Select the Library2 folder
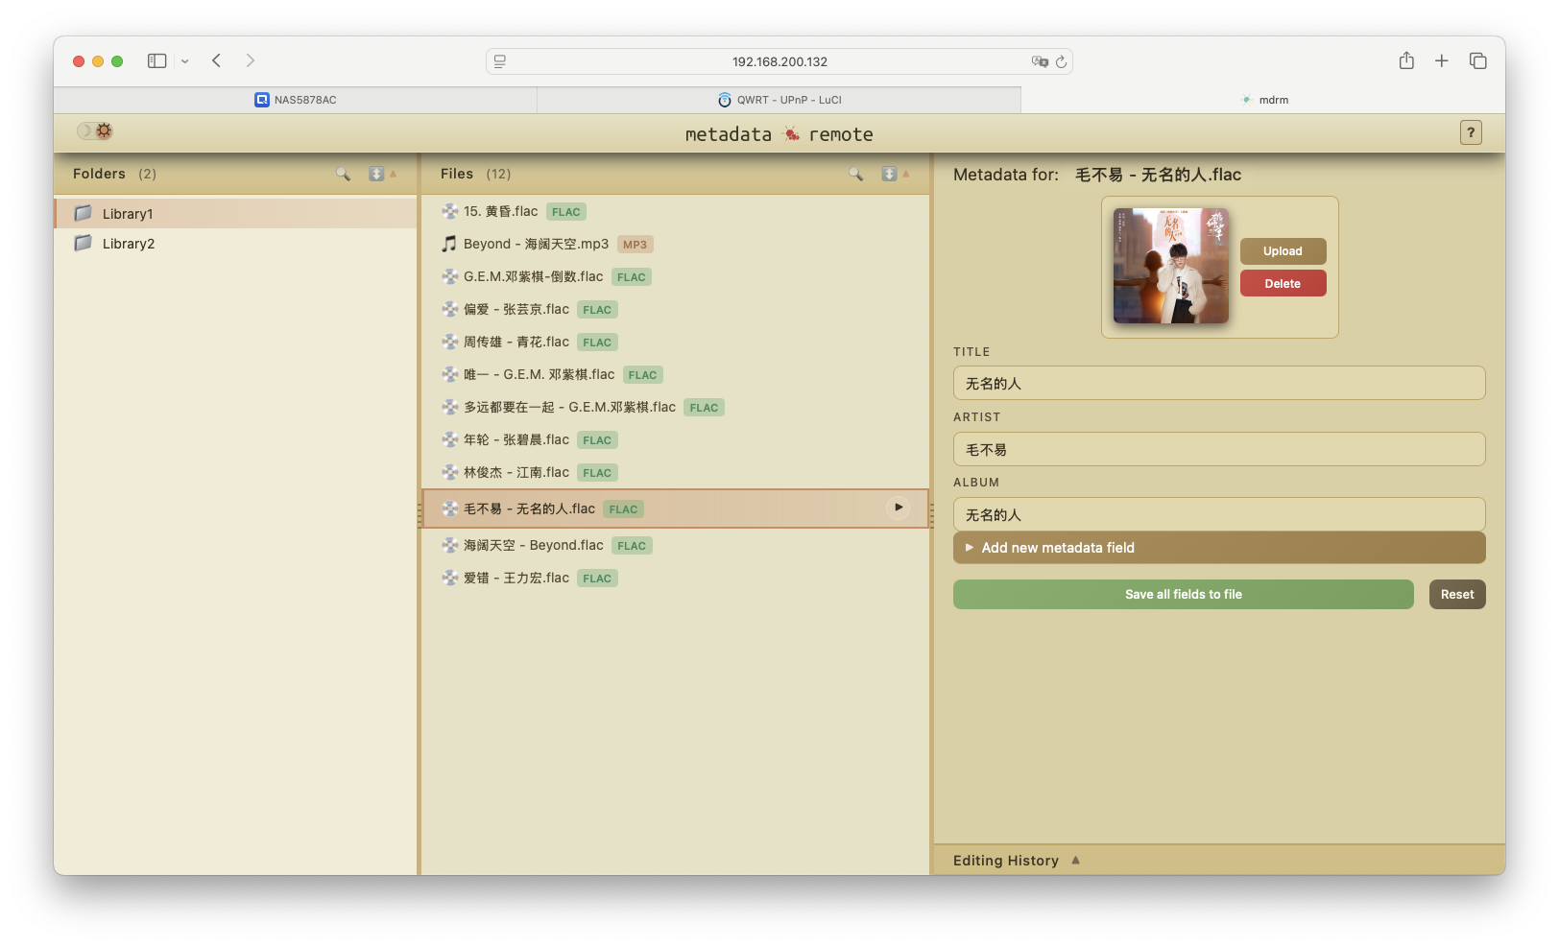Screen dimensions: 1559x946 (129, 244)
